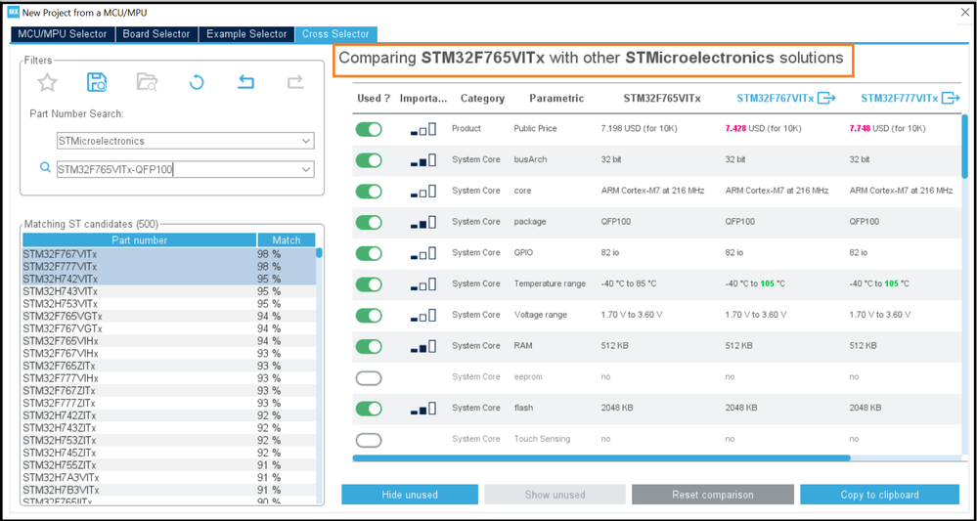Click the MX application icon in title bar
This screenshot has height=521, width=977.
click(13, 12)
